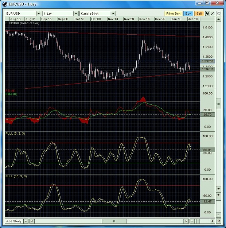Click the Oct 30 date header
This screenshot has width=226, height=228.
[x=96, y=19]
